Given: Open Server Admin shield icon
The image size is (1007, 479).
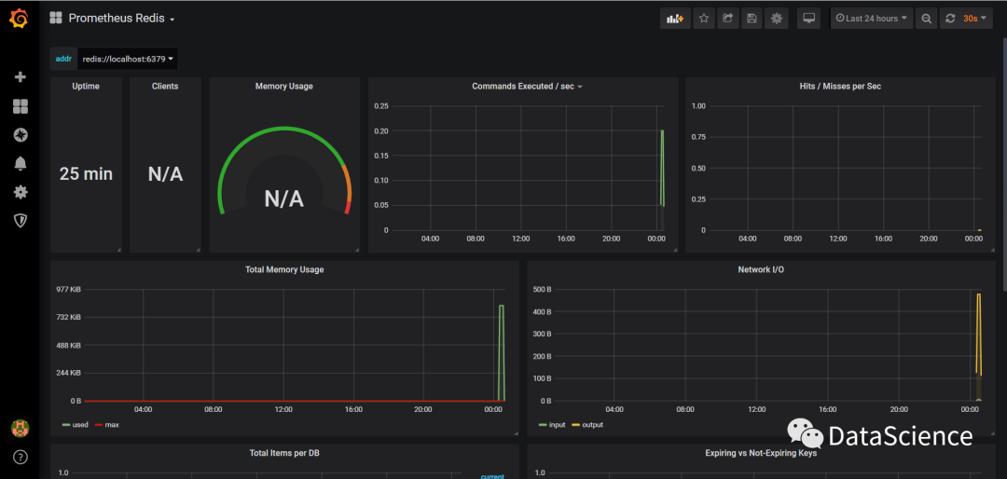Looking at the screenshot, I should (20, 221).
